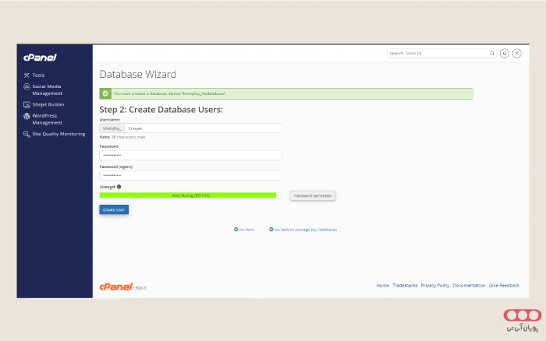Viewport: 546px width, 341px height.
Task: Select Site Quality Monitoring menu item
Action: (58, 134)
